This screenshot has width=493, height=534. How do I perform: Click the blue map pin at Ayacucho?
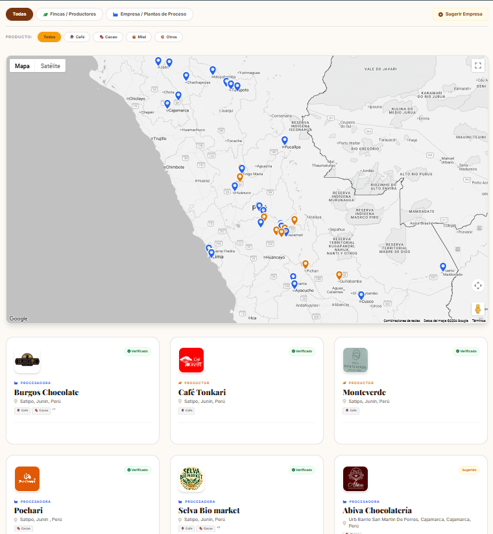[295, 285]
